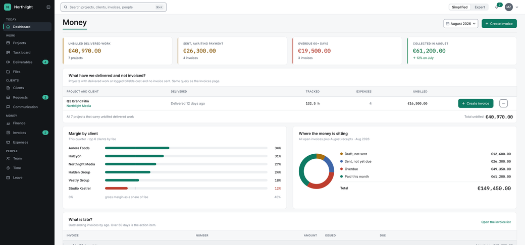Click the Total unbilled €40,970.00 value
The height and width of the screenshot is (245, 525).
[x=499, y=117]
